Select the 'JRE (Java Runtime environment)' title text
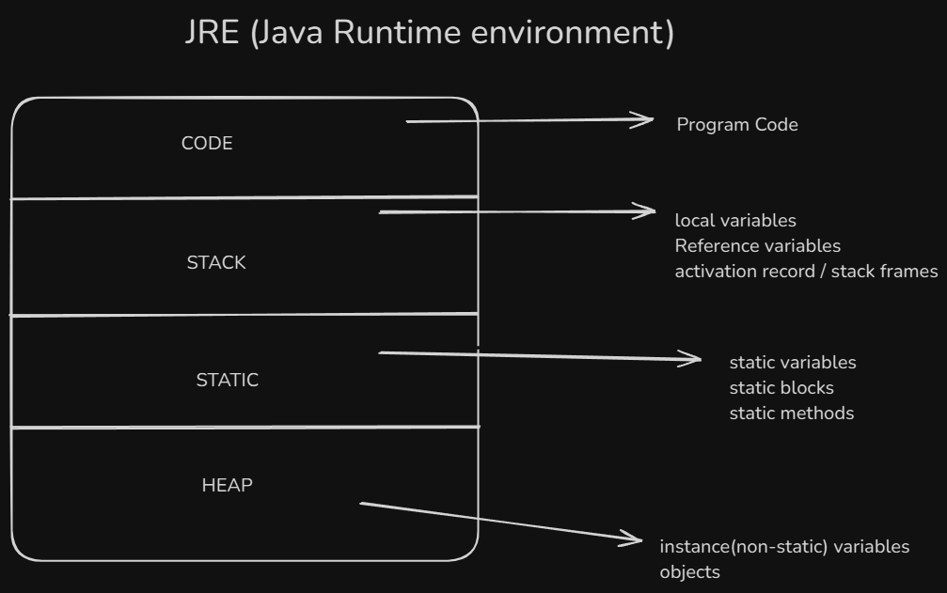This screenshot has height=593, width=947. point(430,33)
